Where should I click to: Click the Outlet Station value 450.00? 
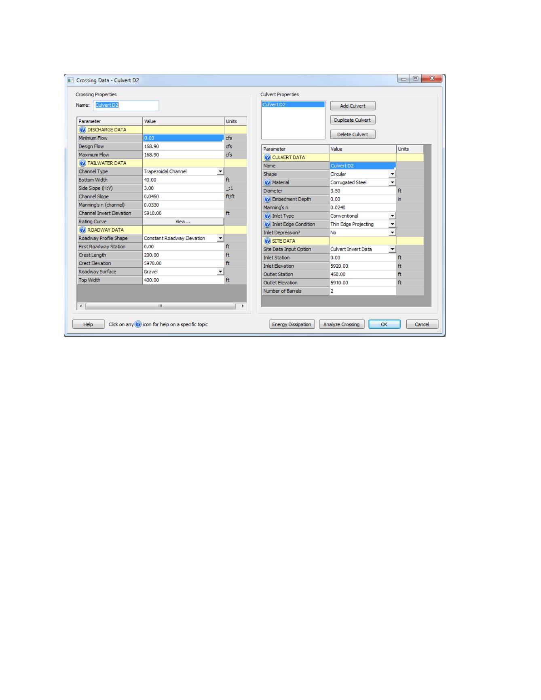362,274
